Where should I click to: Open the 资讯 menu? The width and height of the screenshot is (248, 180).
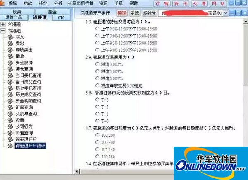103,3
